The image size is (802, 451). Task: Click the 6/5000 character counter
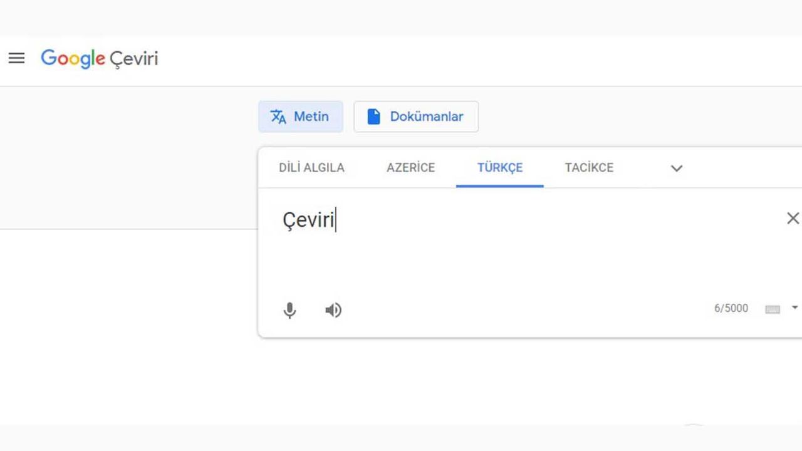(x=731, y=308)
